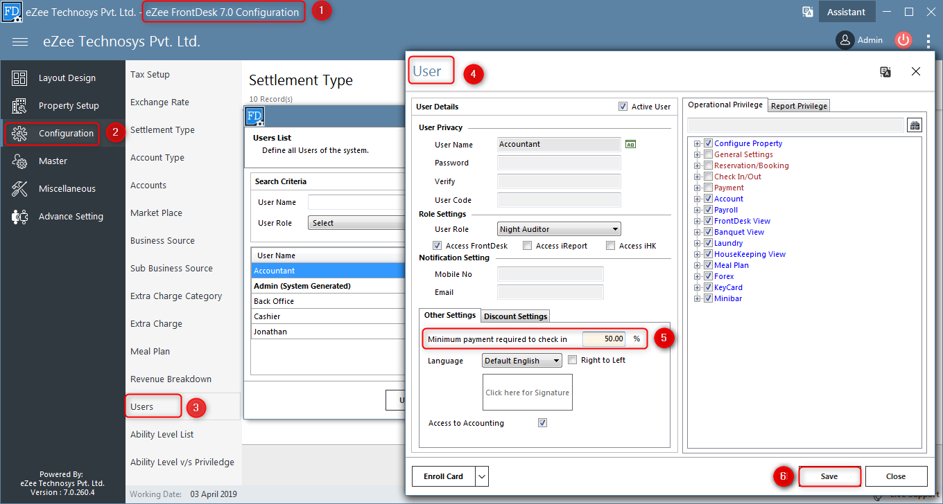
Task: Open User Role Select dropdown in Search Criteria
Action: coord(356,223)
